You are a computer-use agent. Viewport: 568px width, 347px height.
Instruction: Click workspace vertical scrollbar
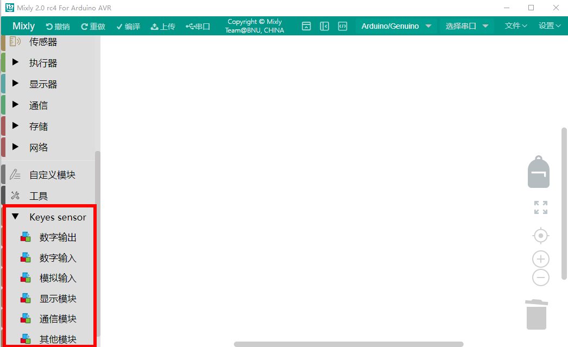click(x=564, y=204)
